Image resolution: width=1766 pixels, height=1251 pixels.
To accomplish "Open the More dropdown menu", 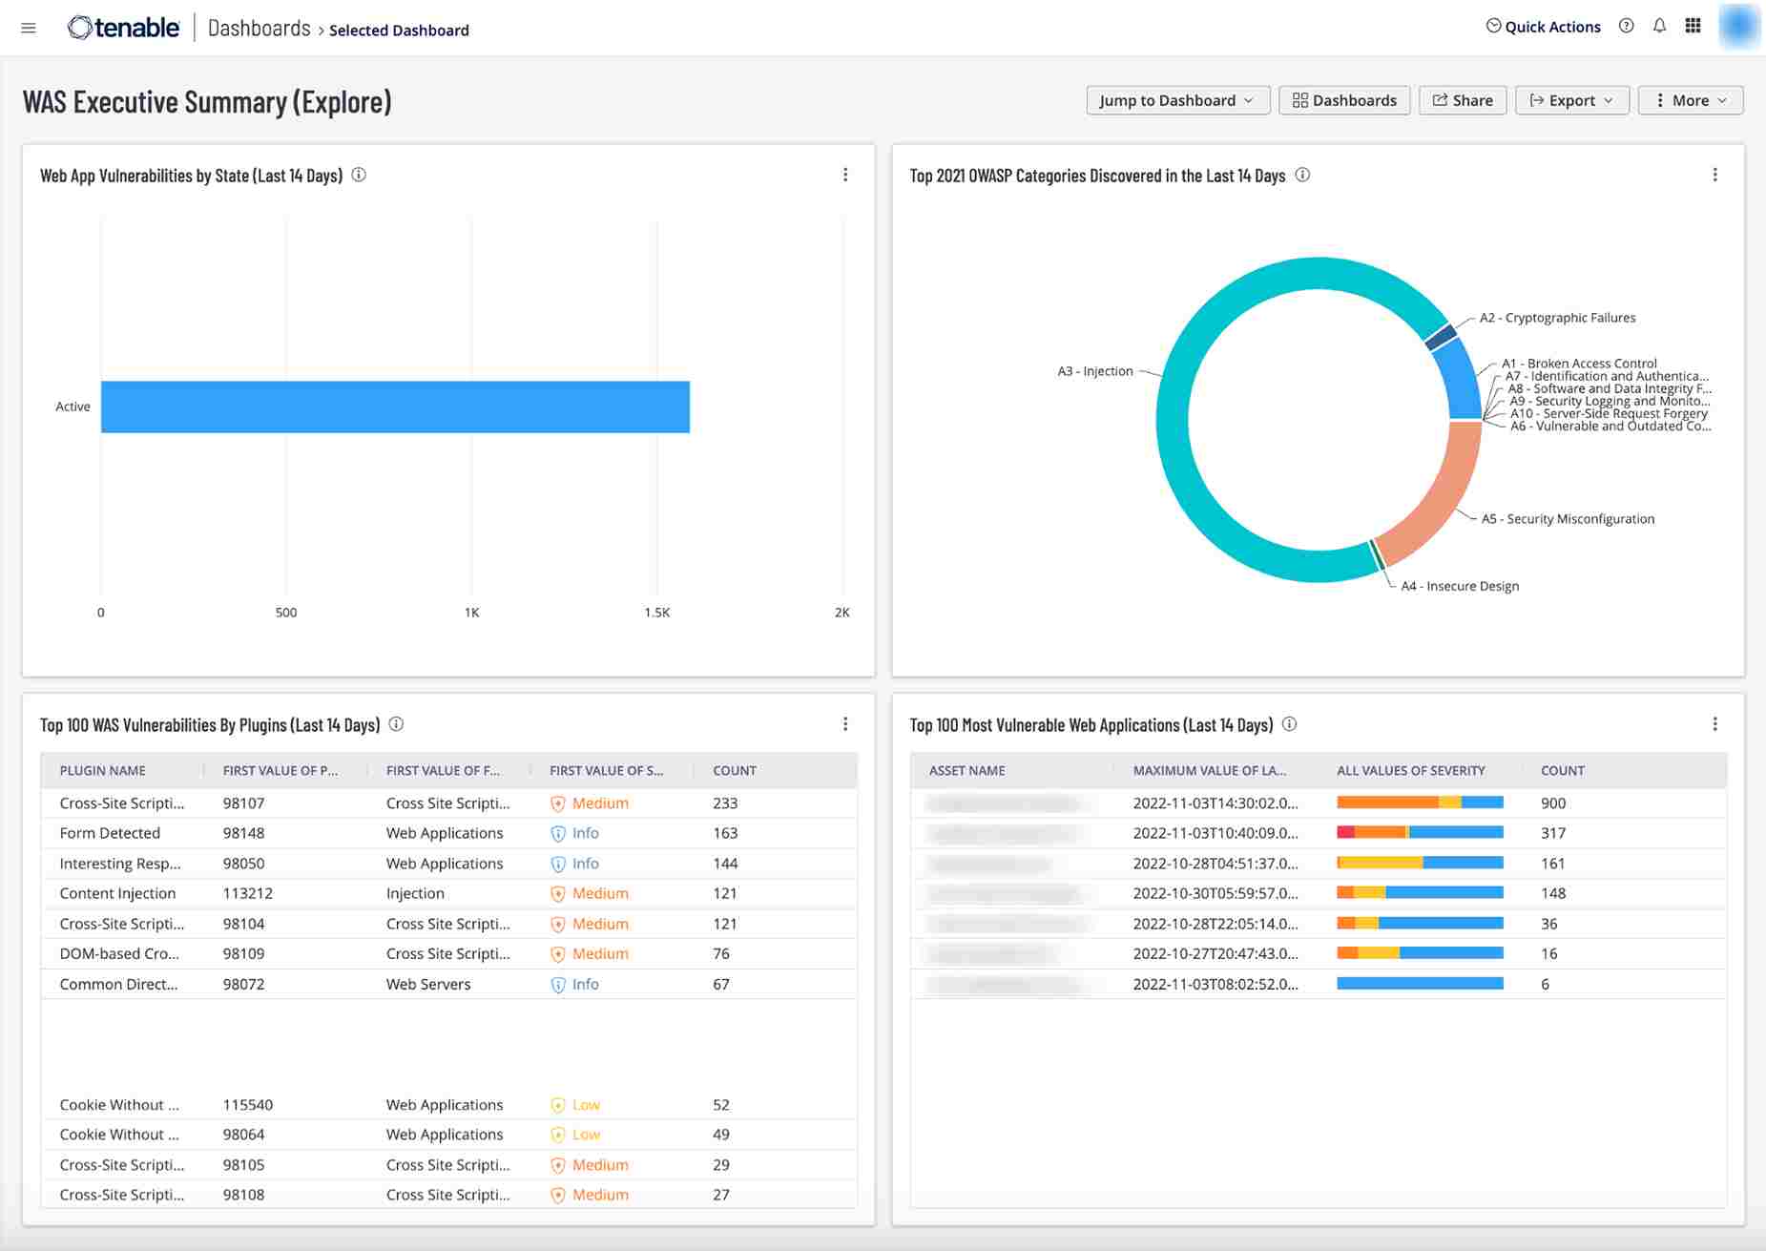I will click(1690, 99).
